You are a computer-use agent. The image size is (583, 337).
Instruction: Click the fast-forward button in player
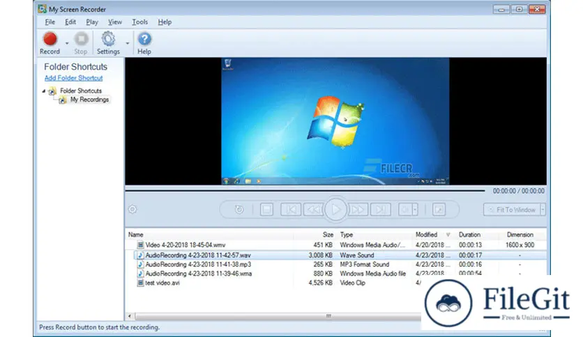click(358, 210)
